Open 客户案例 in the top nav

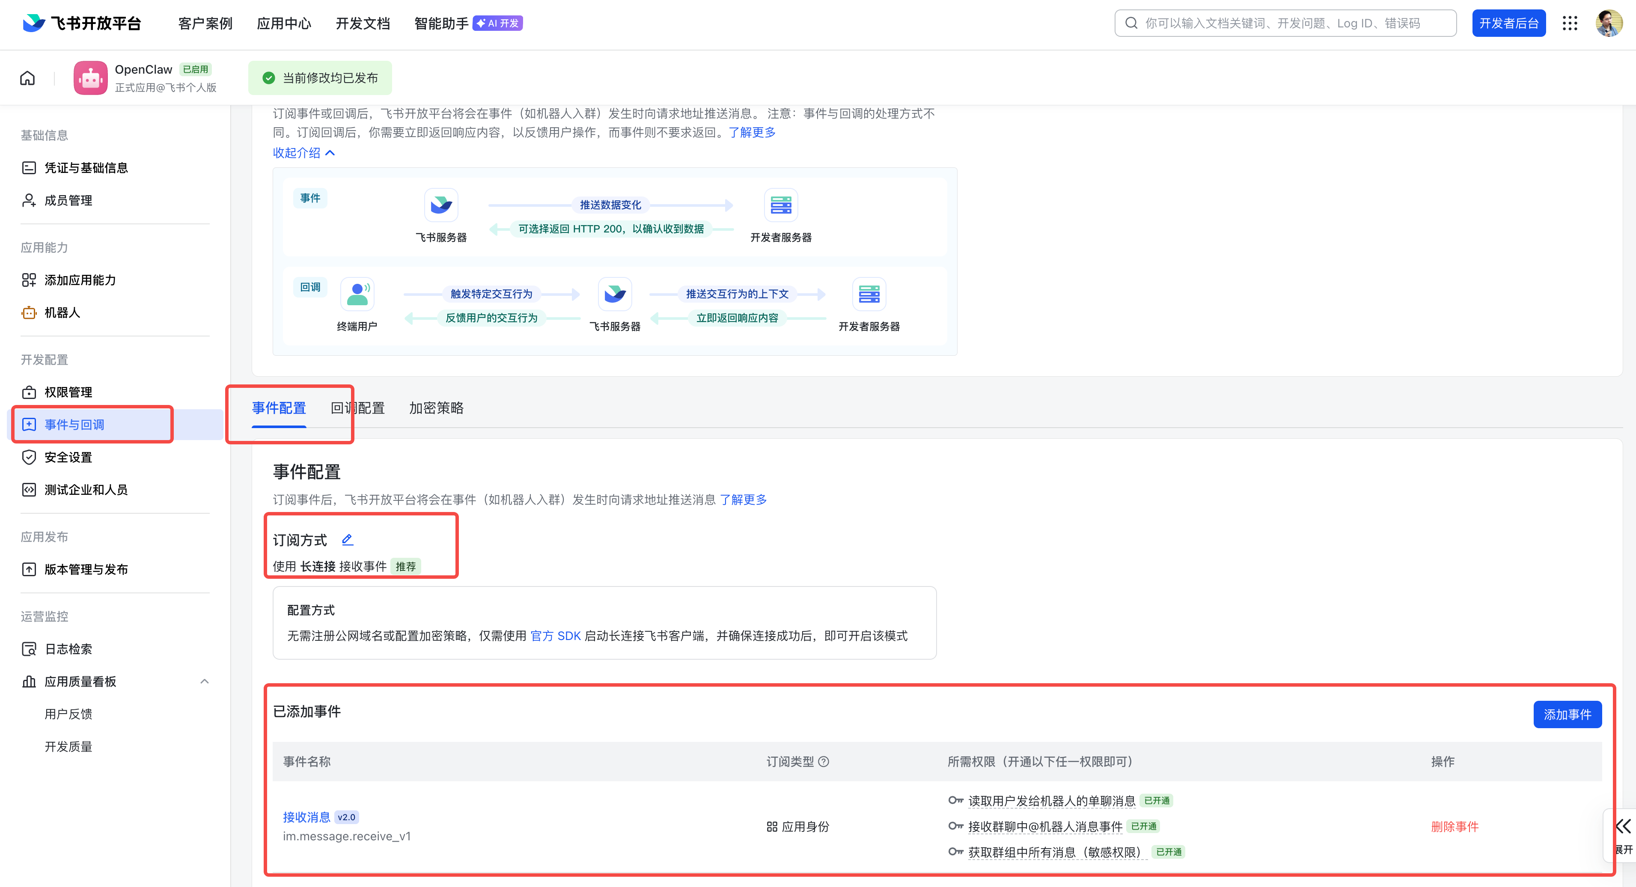(x=205, y=24)
